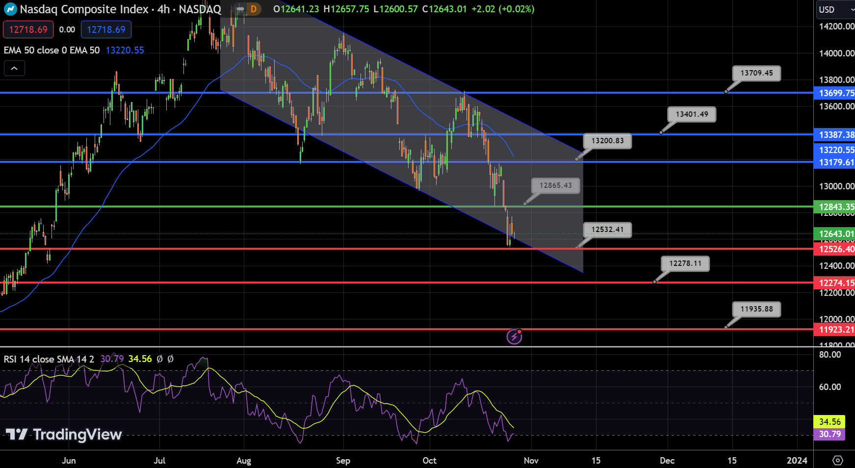855x468 pixels.
Task: Click the 13387.38 price axis label
Action: click(834, 134)
